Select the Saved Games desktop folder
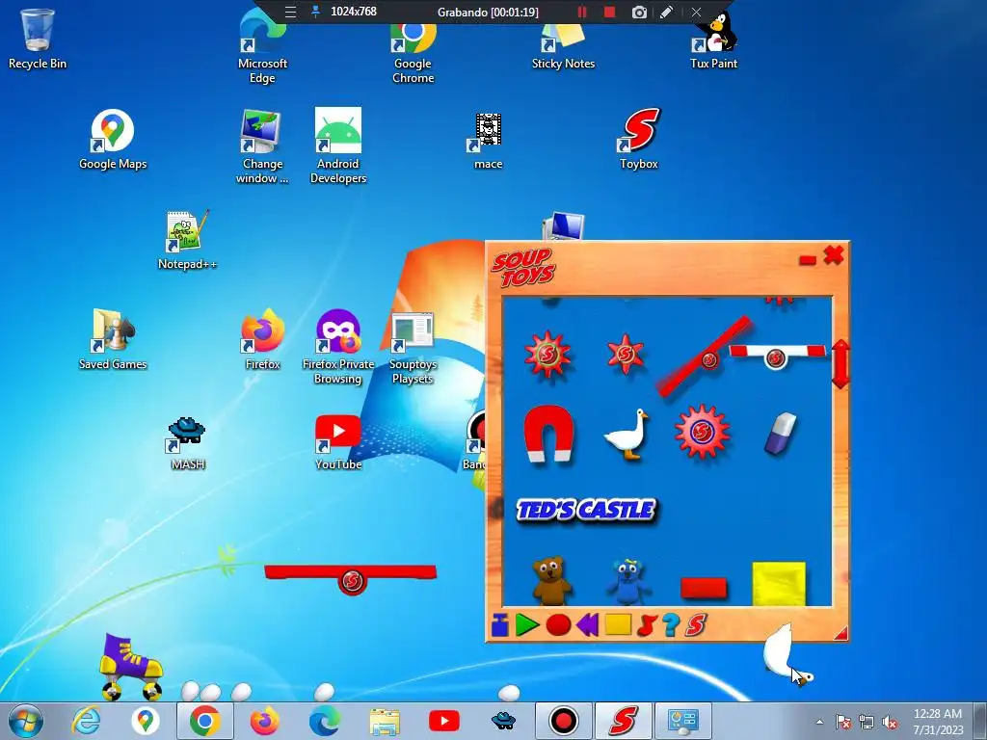Screen dimensions: 987x740 pyautogui.click(x=113, y=340)
